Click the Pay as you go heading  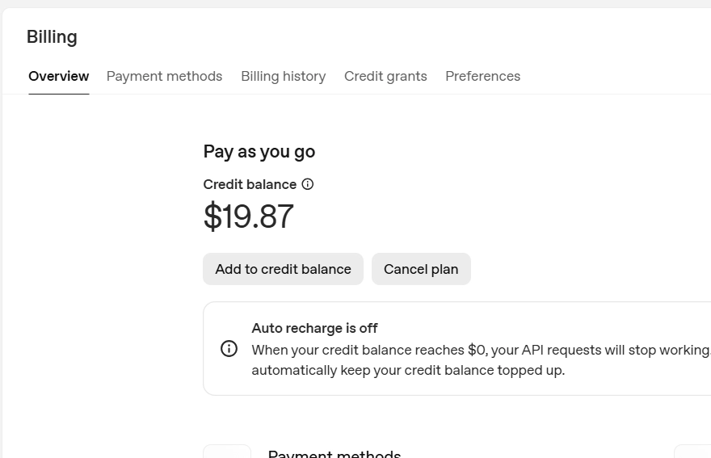[x=259, y=152]
